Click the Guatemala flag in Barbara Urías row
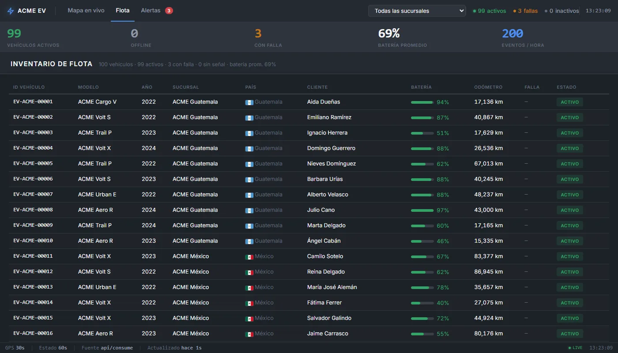The image size is (618, 353). (x=249, y=180)
